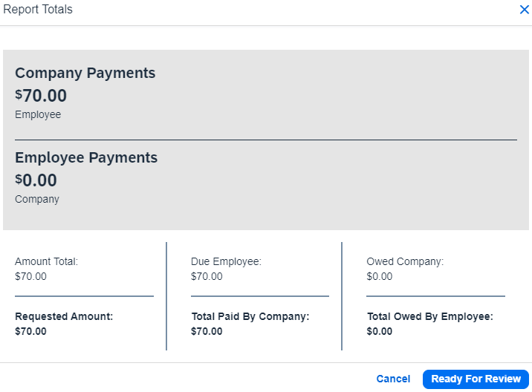
Task: Select the value under Owed Company
Action: 380,276
